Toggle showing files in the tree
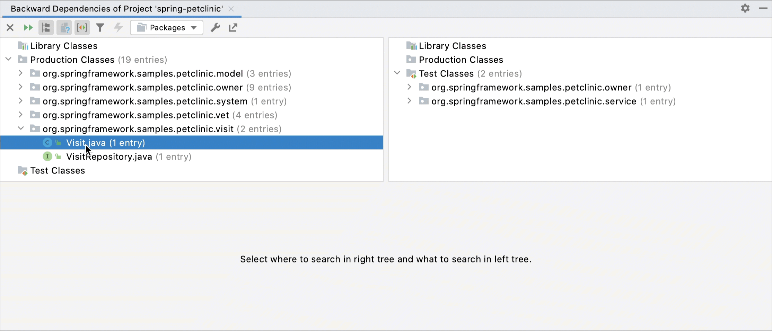This screenshot has height=331, width=772. coord(64,27)
